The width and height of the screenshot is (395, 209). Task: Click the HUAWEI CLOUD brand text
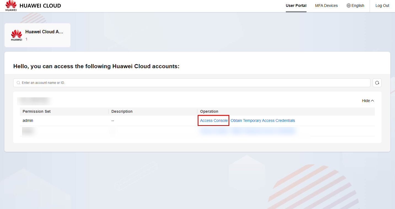pyautogui.click(x=40, y=6)
